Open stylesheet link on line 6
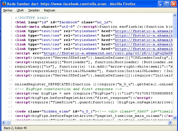This screenshot has height=131, width=178. pos(144,40)
